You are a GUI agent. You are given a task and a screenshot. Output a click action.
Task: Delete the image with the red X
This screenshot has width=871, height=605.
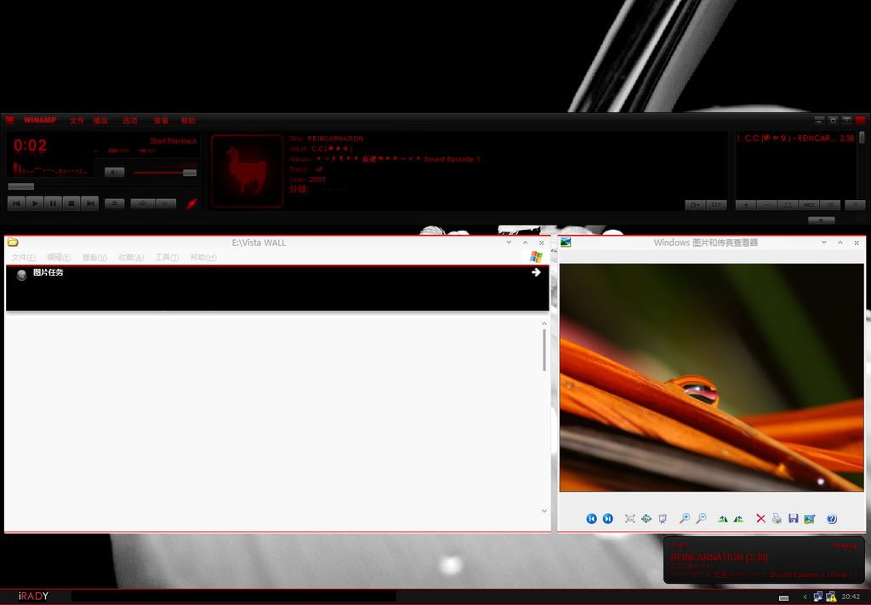tap(760, 519)
